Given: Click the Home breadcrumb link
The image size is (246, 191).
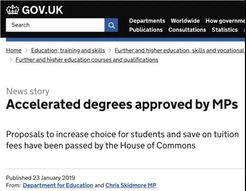Looking at the screenshot, I should click(x=14, y=50).
